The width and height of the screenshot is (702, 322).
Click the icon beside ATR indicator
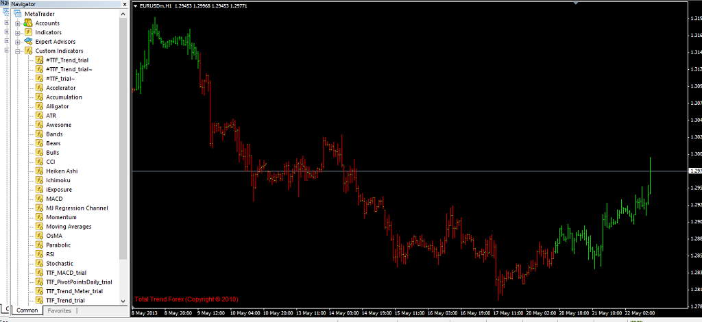pos(39,115)
